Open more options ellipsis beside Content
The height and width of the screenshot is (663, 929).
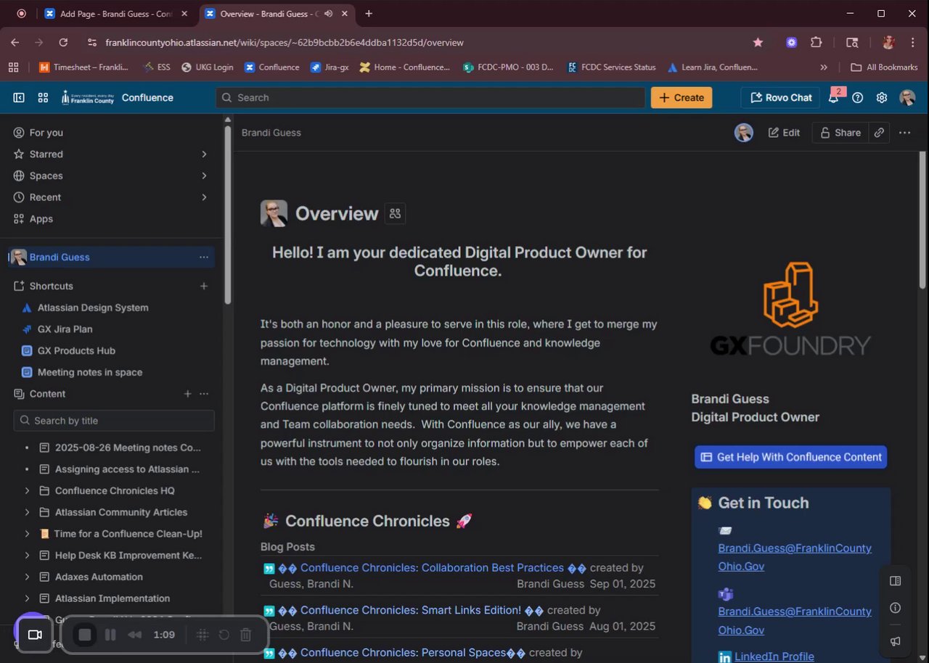pyautogui.click(x=204, y=394)
